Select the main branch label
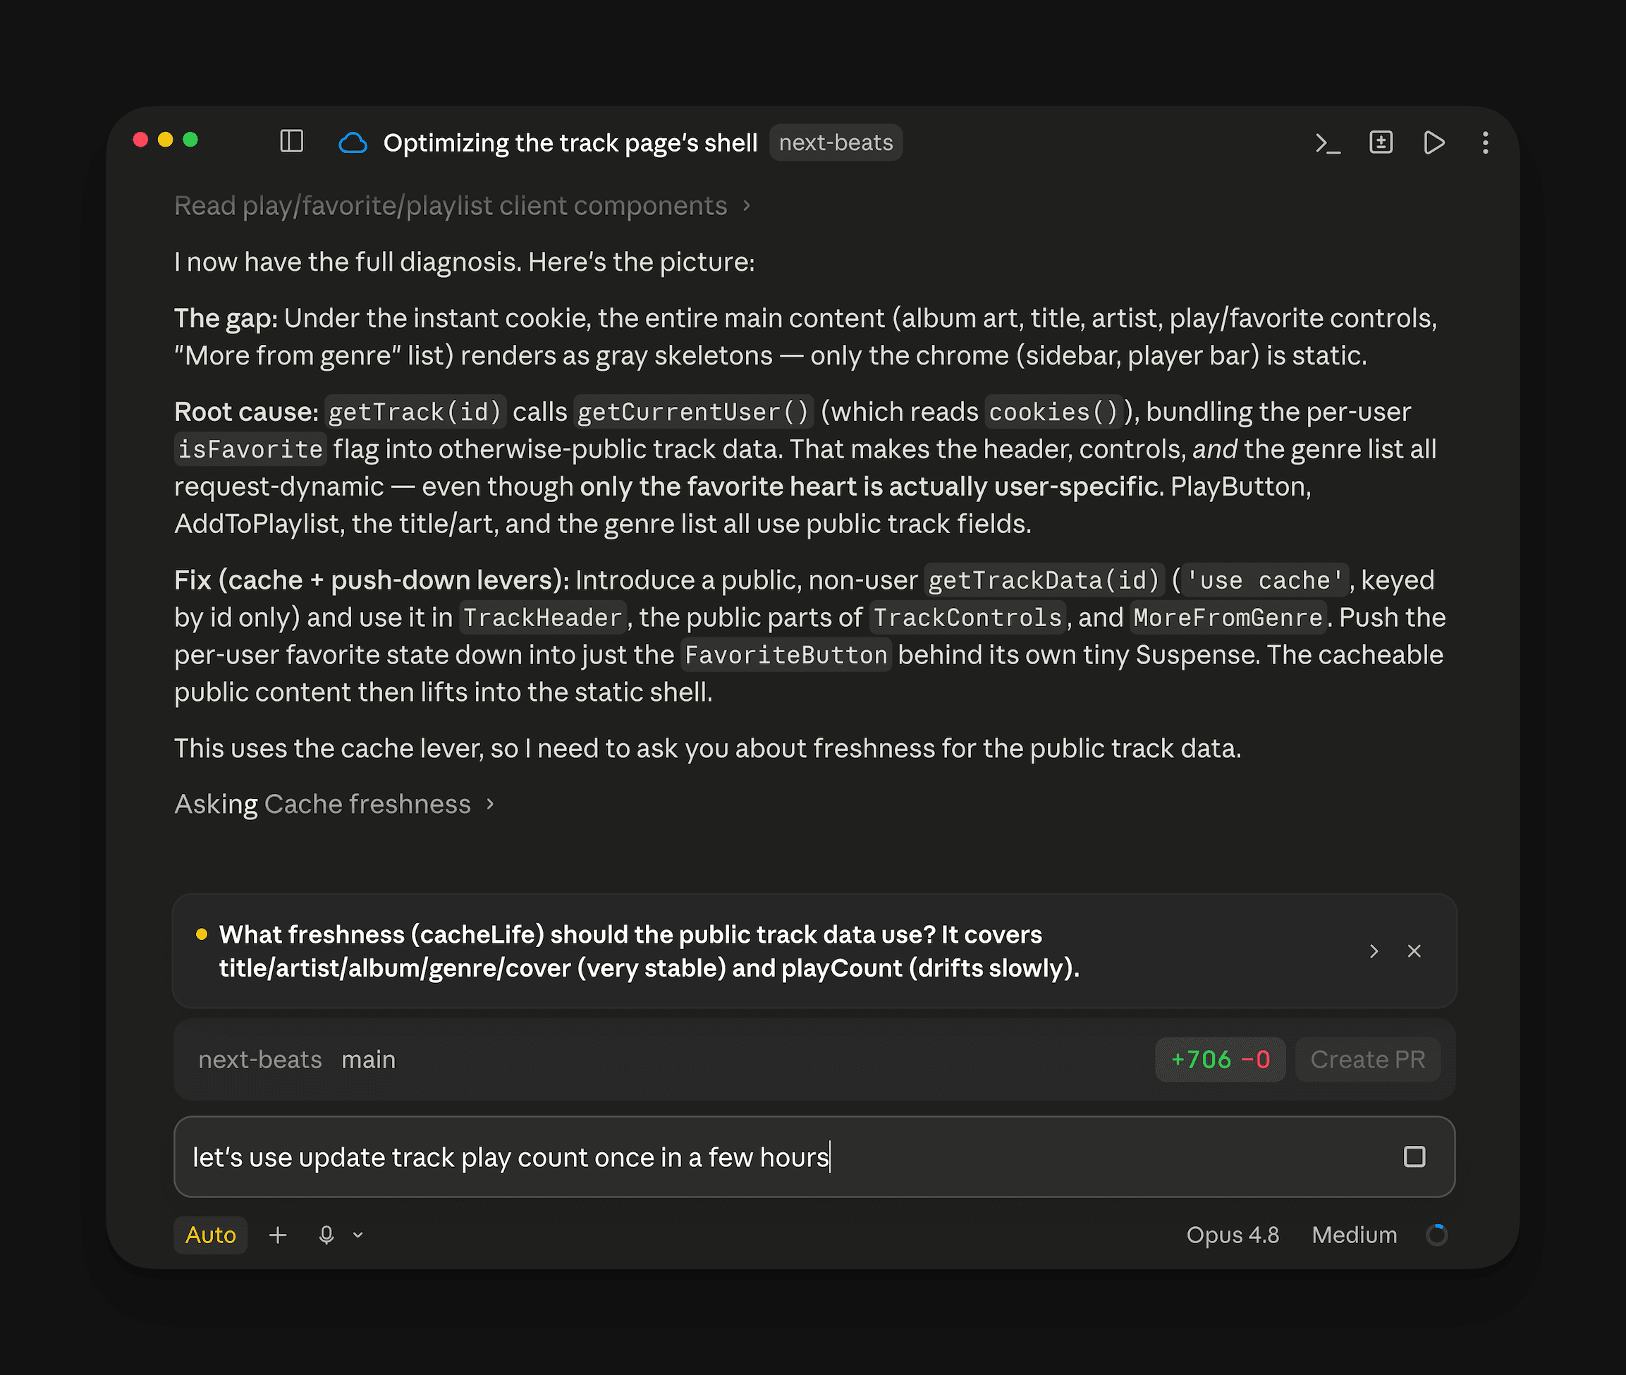Image resolution: width=1626 pixels, height=1375 pixels. click(368, 1059)
